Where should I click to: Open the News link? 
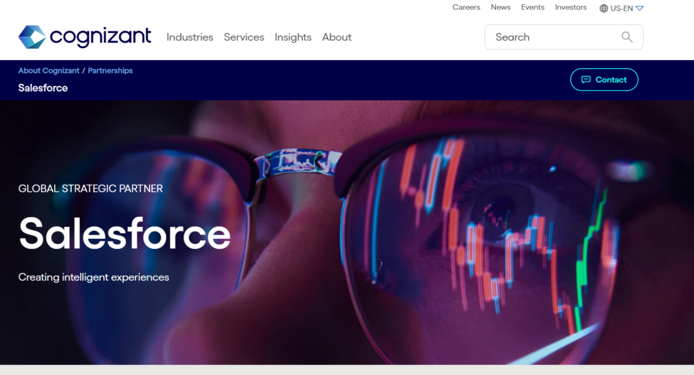tap(501, 7)
